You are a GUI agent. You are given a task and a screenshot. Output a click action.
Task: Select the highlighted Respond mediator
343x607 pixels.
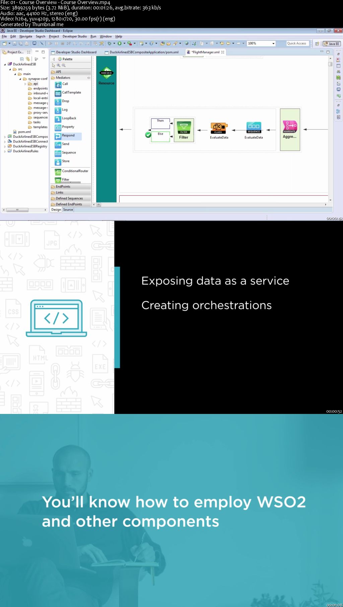pyautogui.click(x=68, y=136)
